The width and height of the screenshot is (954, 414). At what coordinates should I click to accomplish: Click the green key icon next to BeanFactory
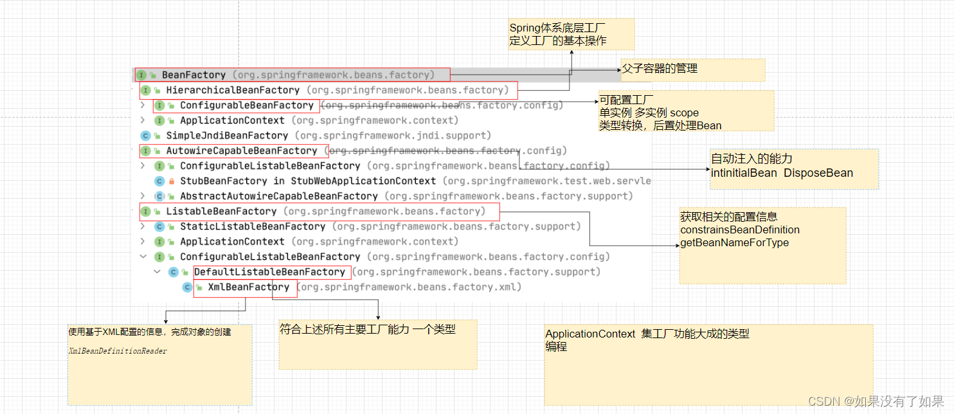click(x=153, y=75)
